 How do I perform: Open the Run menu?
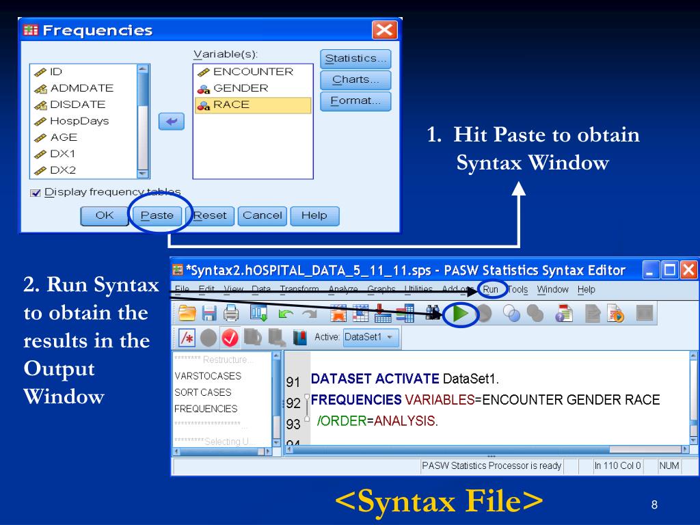(x=490, y=289)
